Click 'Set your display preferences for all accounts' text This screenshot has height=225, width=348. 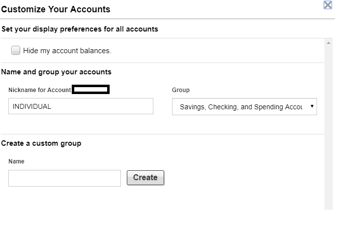click(80, 29)
